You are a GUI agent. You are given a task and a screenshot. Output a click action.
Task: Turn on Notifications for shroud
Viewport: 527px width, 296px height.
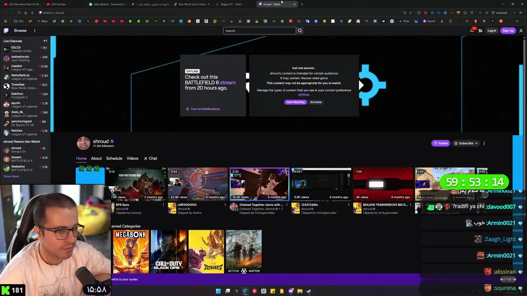pyautogui.click(x=203, y=109)
